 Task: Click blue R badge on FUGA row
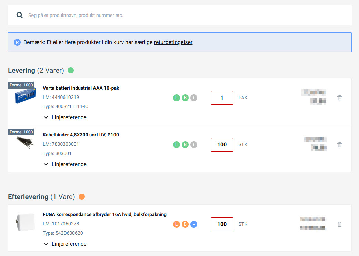pyautogui.click(x=194, y=224)
